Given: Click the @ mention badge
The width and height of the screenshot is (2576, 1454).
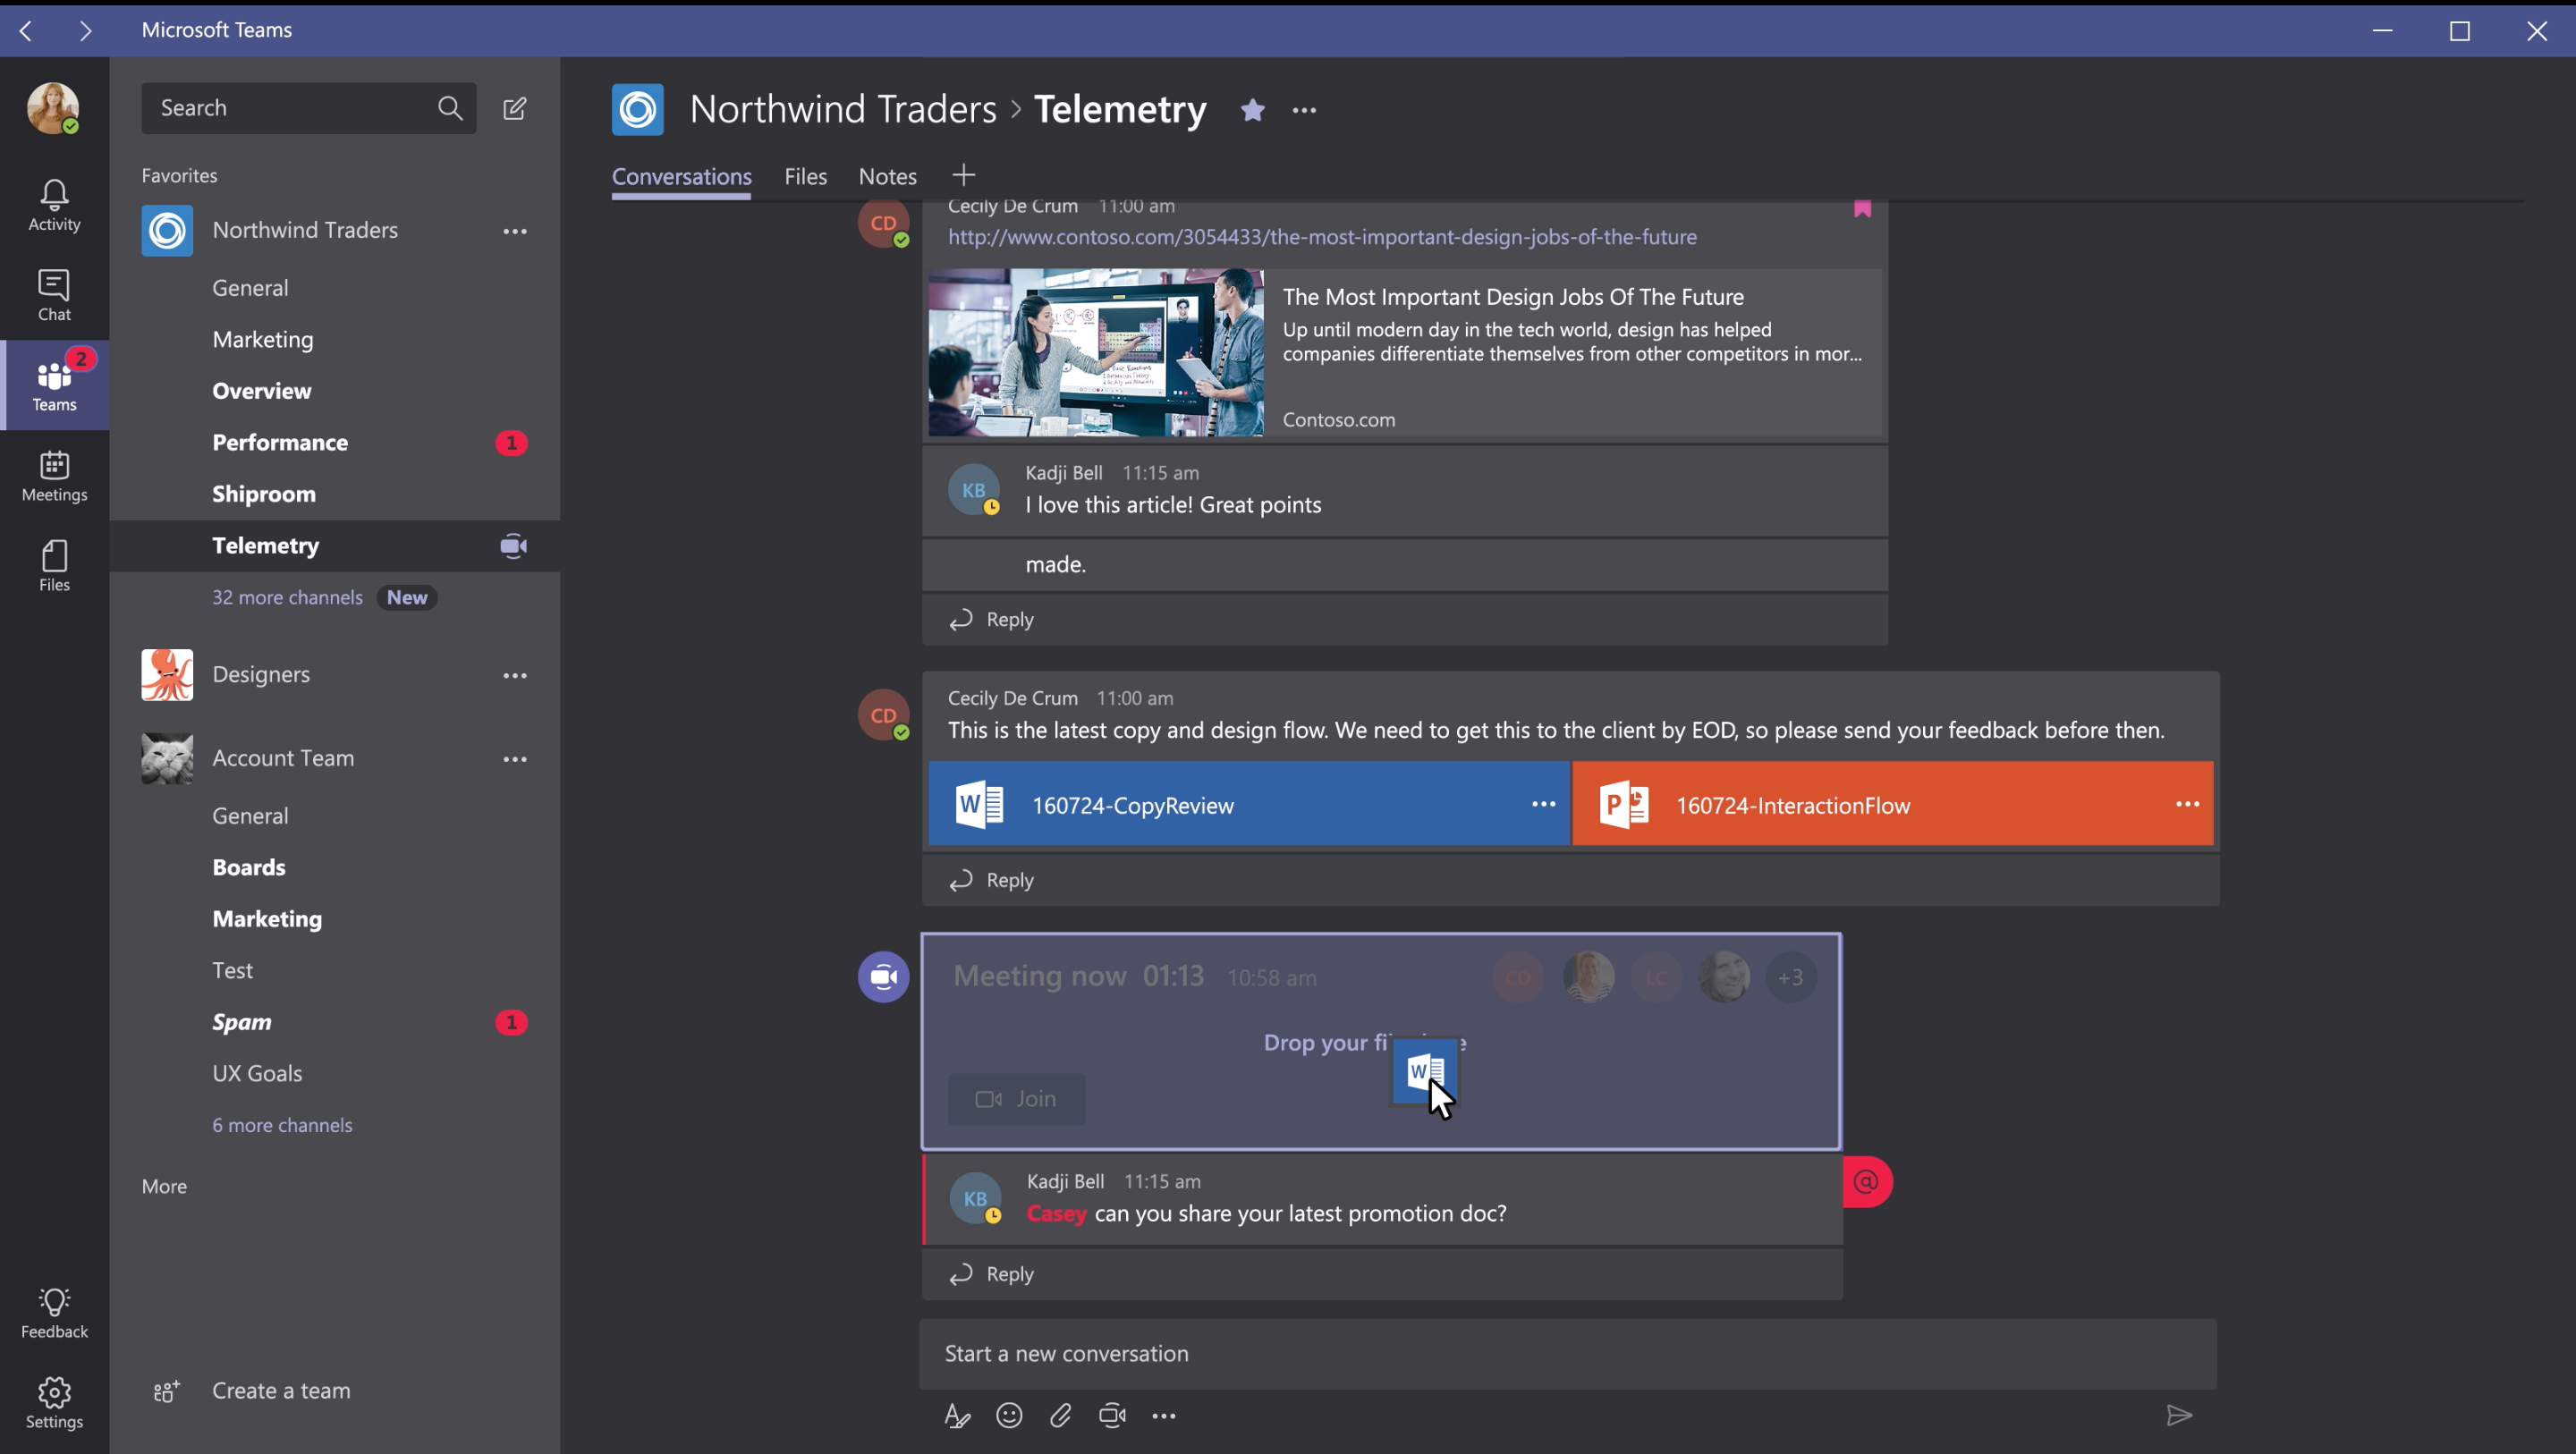Looking at the screenshot, I should 1866,1182.
